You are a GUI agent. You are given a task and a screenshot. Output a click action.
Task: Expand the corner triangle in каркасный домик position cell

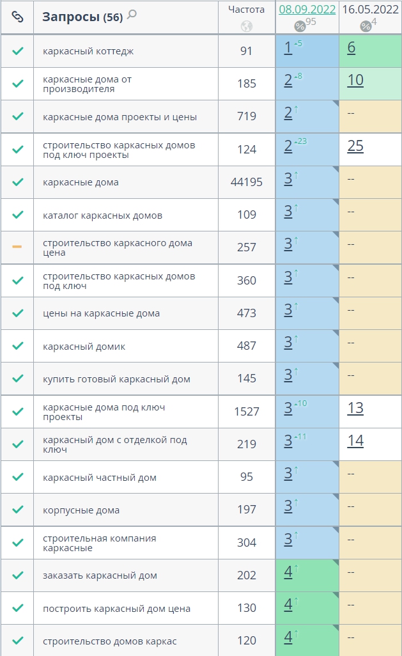click(x=336, y=332)
